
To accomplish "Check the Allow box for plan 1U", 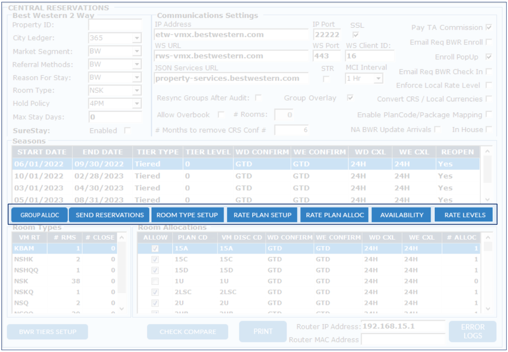I will (x=155, y=281).
